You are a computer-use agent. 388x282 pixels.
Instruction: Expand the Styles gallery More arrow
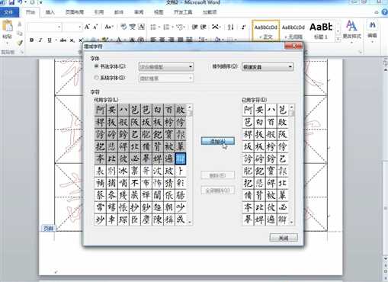[x=338, y=39]
